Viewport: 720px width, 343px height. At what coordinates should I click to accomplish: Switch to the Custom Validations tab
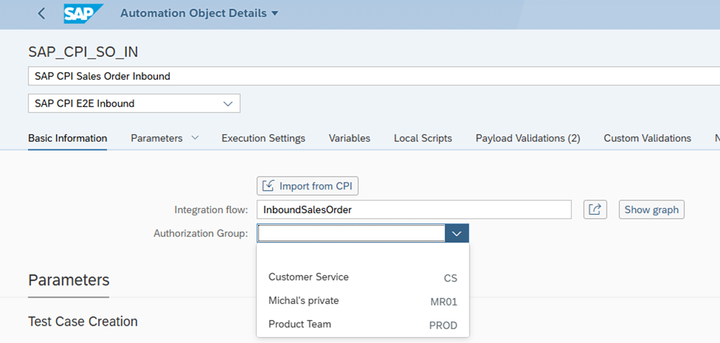coord(647,138)
